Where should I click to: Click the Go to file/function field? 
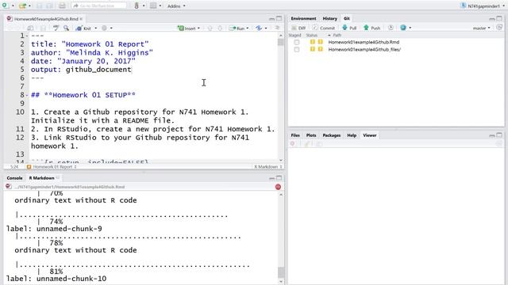pyautogui.click(x=98, y=6)
